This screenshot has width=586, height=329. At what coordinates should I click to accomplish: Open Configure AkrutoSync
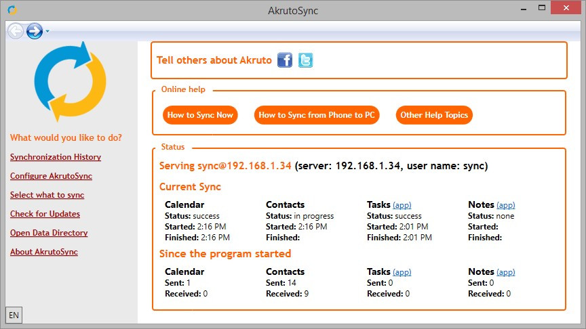[51, 176]
